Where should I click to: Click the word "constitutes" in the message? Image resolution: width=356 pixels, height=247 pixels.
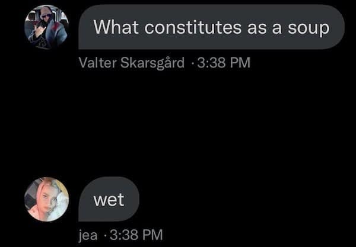[x=193, y=27]
